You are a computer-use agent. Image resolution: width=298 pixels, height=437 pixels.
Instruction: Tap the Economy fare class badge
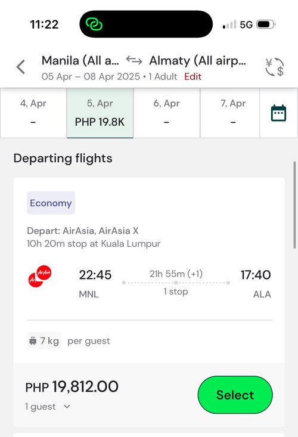[x=51, y=203]
